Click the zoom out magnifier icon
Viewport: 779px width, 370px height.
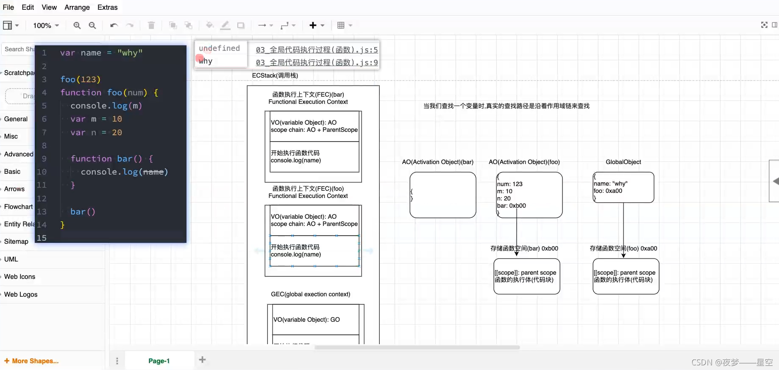pos(92,25)
